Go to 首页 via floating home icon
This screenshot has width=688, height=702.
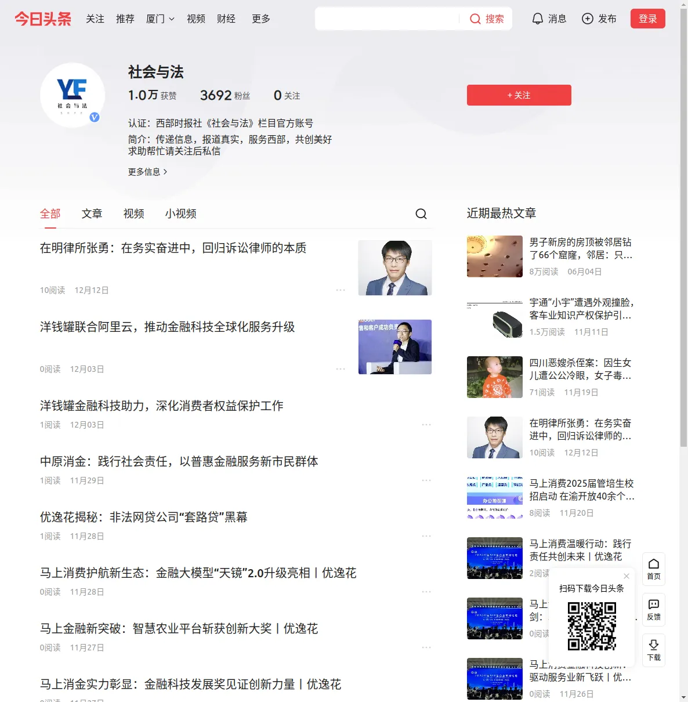click(654, 569)
